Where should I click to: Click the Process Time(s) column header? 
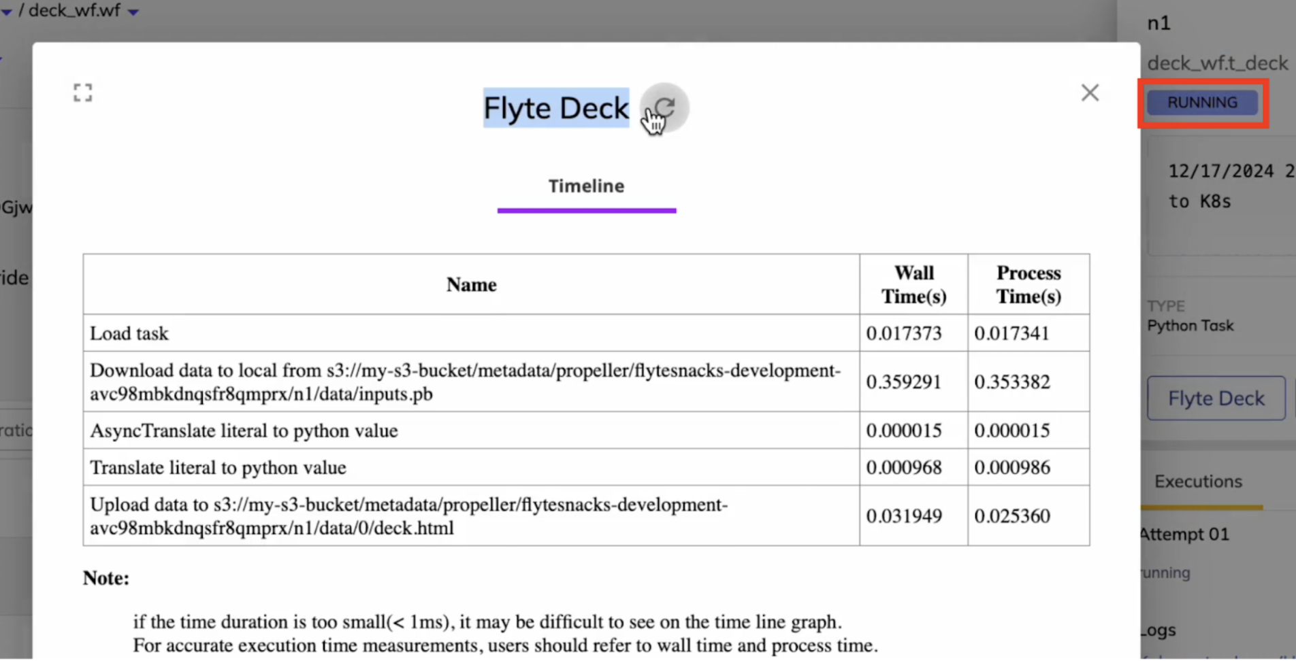(x=1028, y=284)
